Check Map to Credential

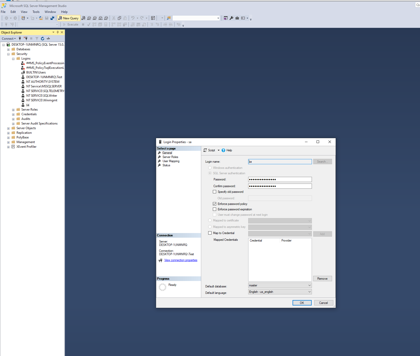click(210, 233)
